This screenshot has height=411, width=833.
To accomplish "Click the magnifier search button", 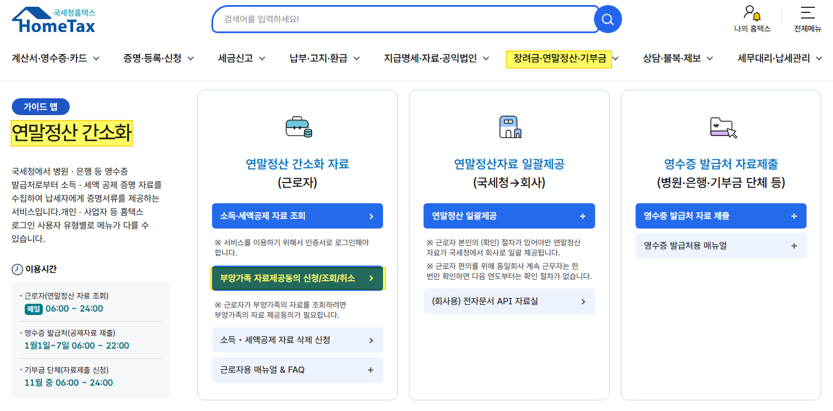I will pyautogui.click(x=607, y=20).
